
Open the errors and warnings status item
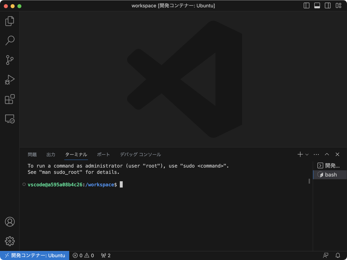83,256
